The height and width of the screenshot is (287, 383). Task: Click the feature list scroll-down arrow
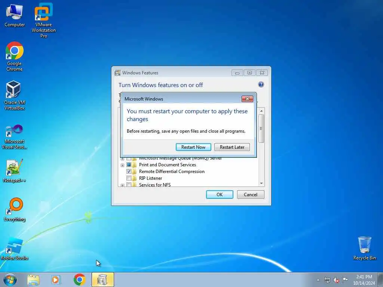(261, 183)
